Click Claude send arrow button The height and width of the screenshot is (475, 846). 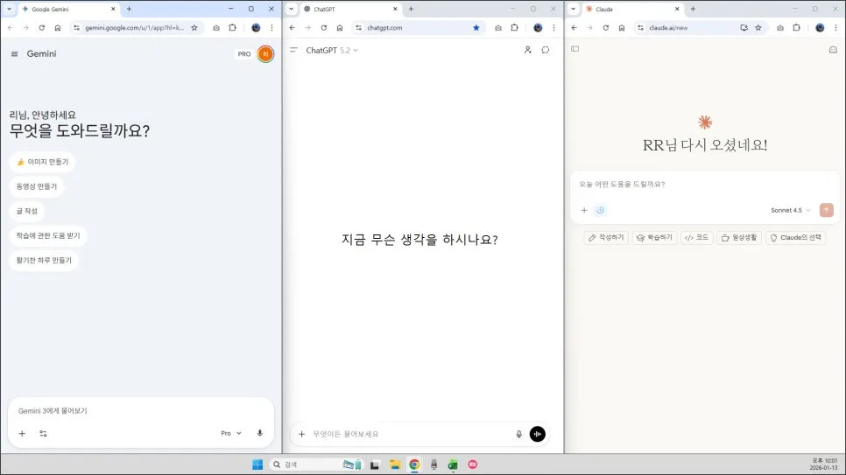[826, 210]
